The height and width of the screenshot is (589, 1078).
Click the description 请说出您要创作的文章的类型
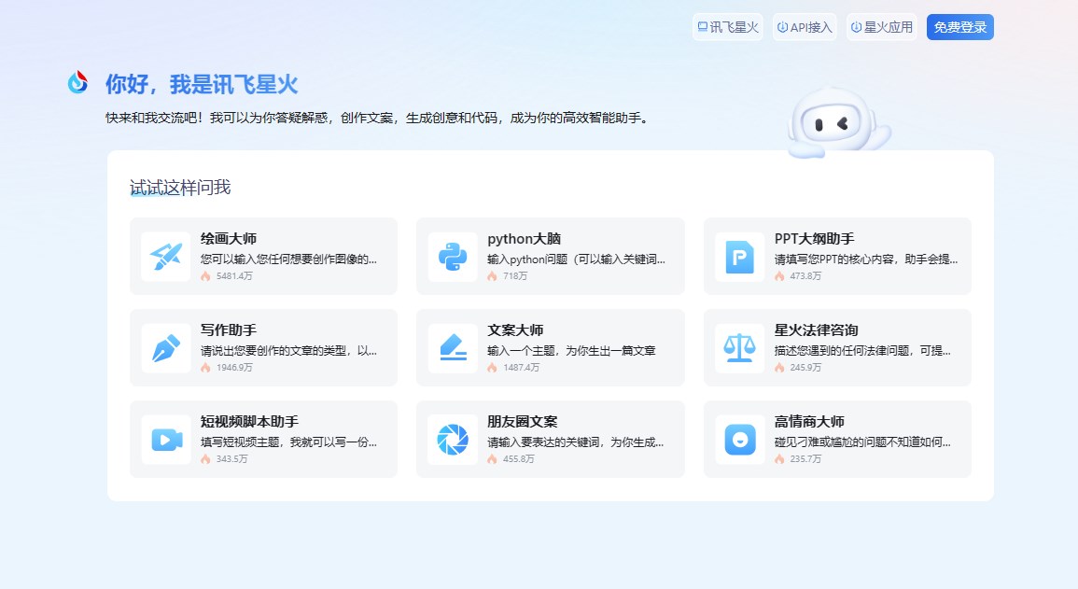click(288, 351)
